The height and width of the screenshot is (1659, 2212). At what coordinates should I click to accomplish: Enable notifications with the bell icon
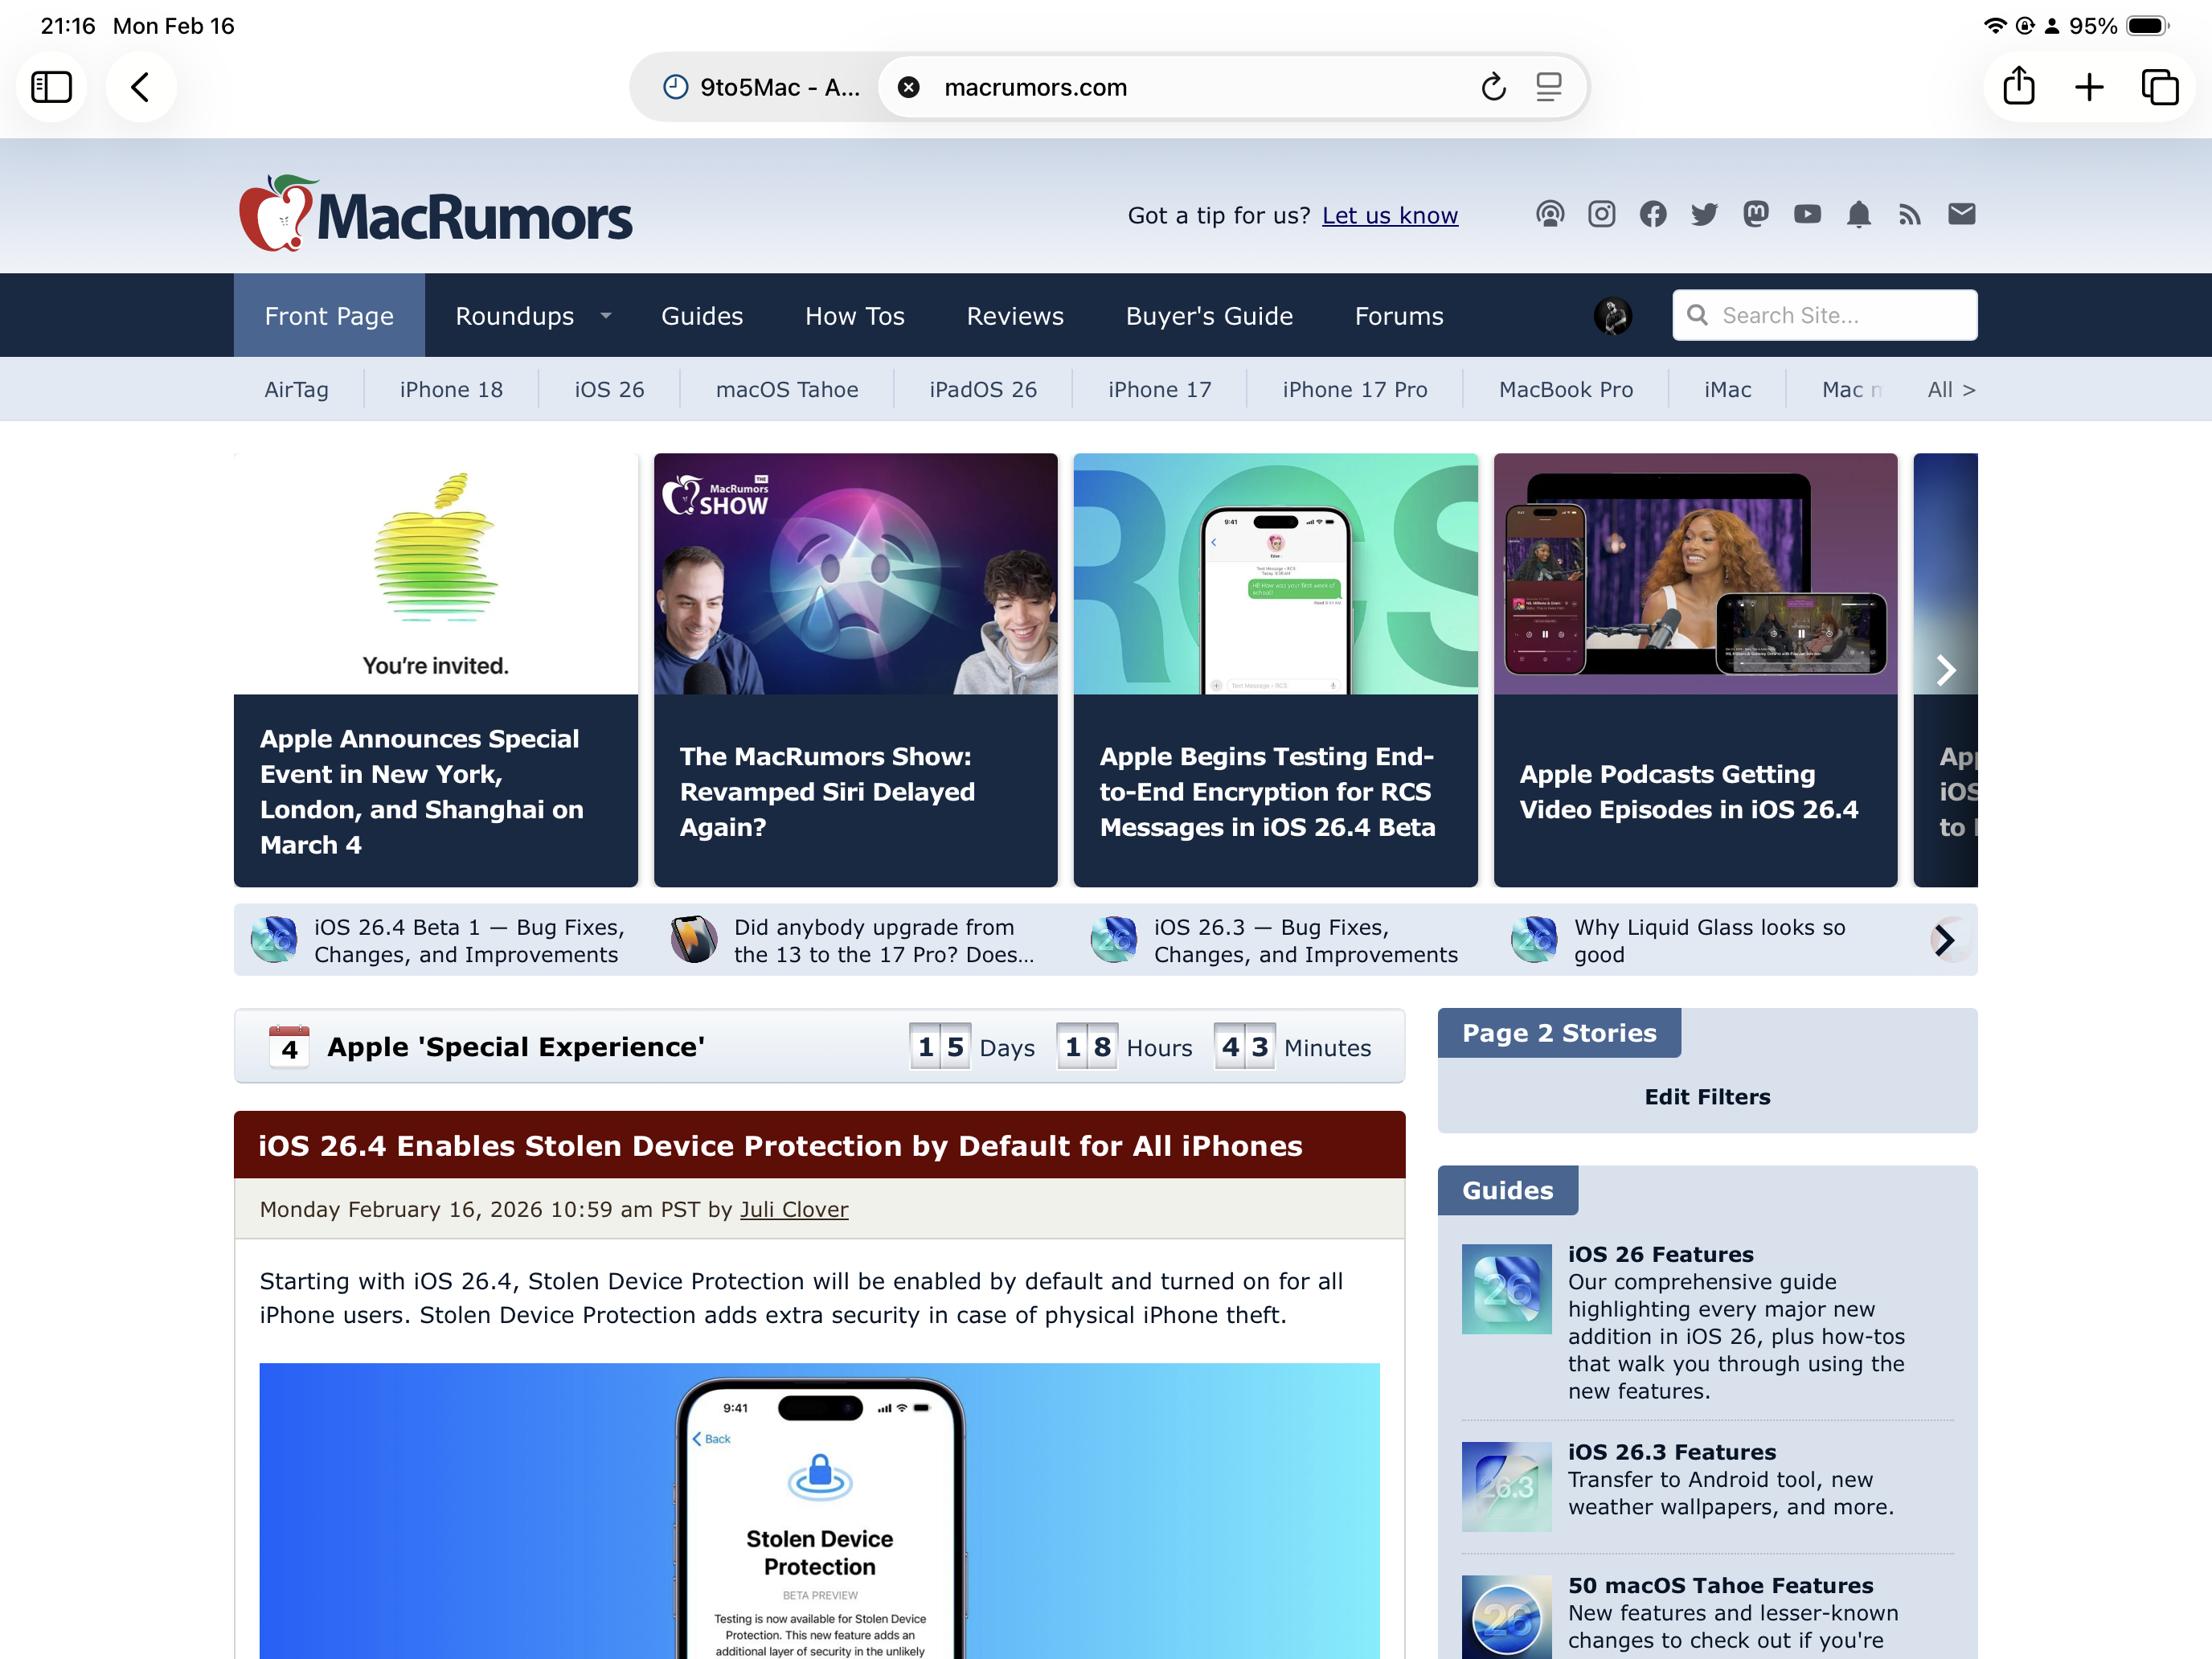tap(1859, 214)
